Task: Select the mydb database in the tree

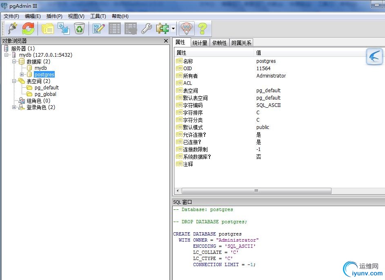Action: coord(40,68)
